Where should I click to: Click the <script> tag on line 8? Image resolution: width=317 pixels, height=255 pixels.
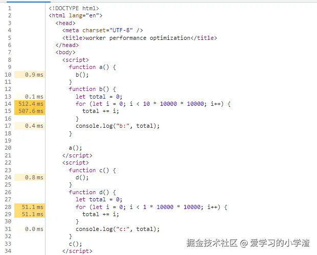coord(76,60)
